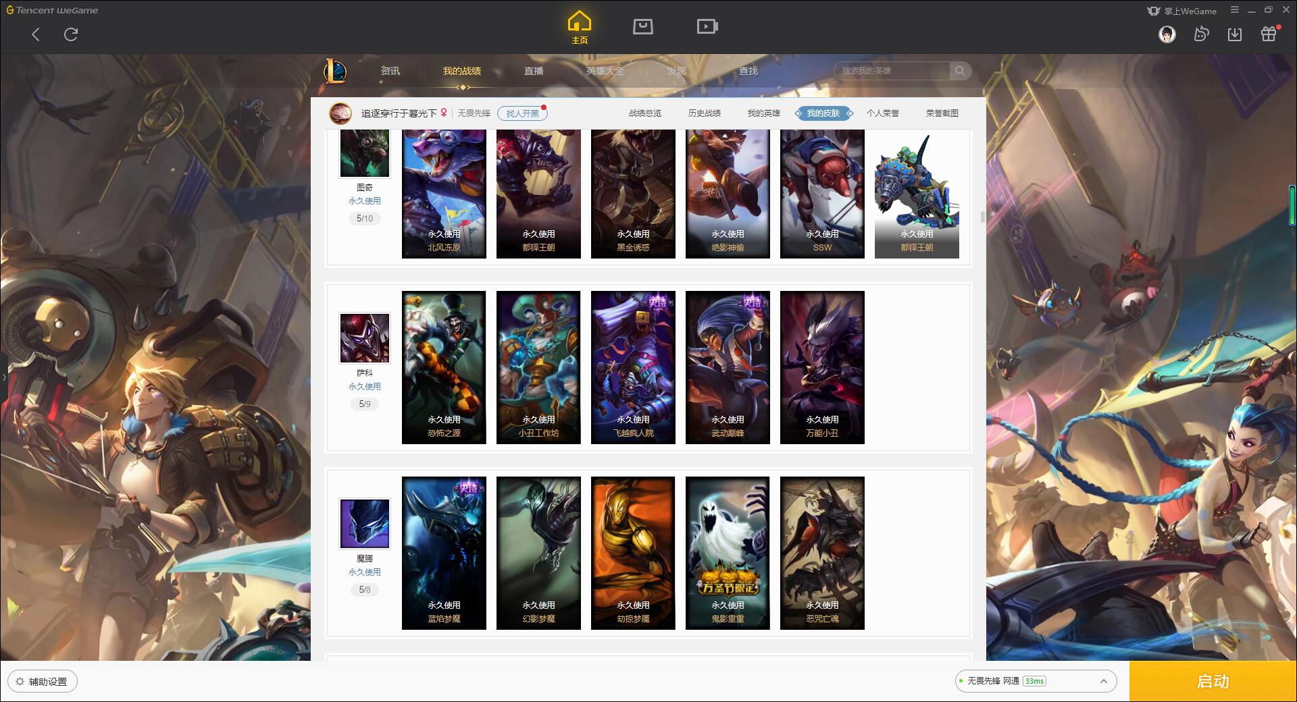This screenshot has width=1297, height=702.
Task: Open the user avatar icon at top right
Action: pyautogui.click(x=1167, y=34)
